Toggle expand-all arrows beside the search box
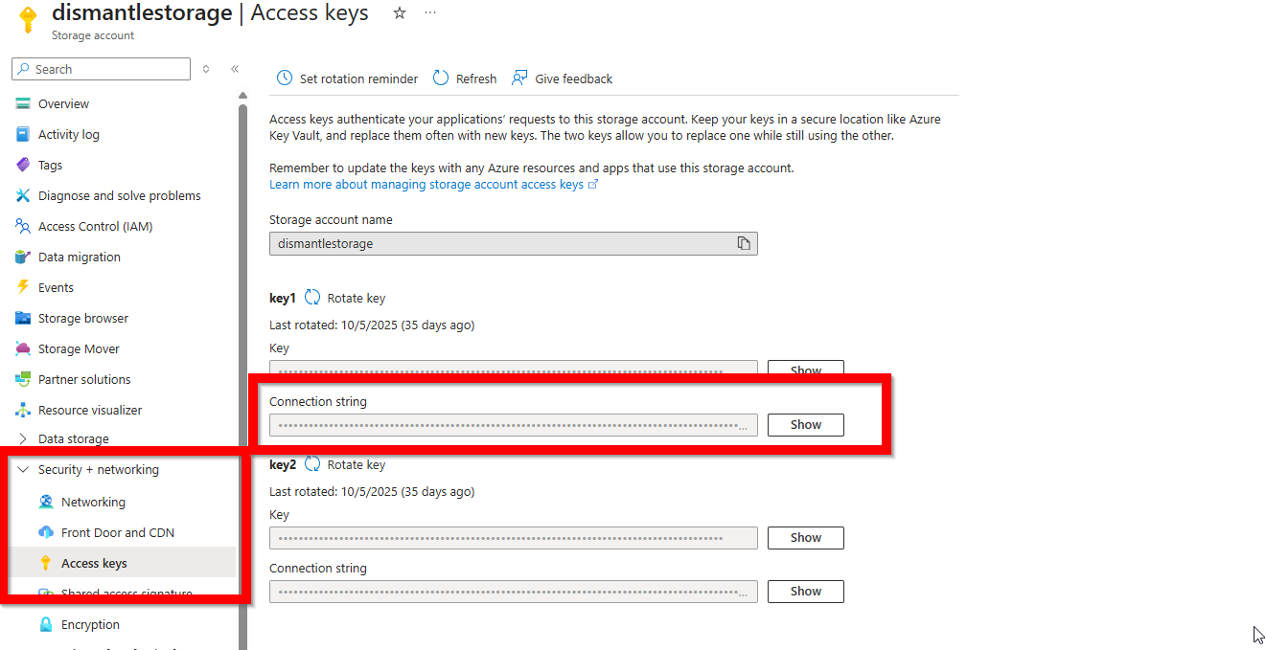This screenshot has height=650, width=1266. click(x=206, y=69)
